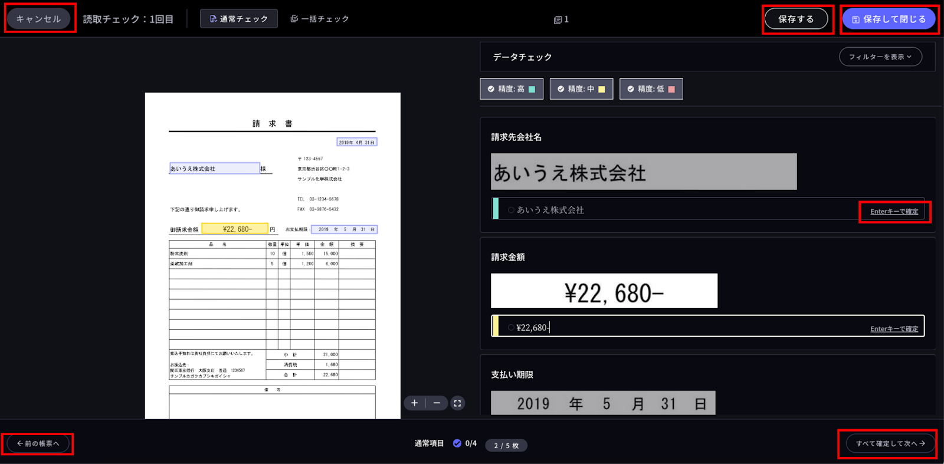944x464 pixels.
Task: Click the キャンセル button
Action: 38,19
